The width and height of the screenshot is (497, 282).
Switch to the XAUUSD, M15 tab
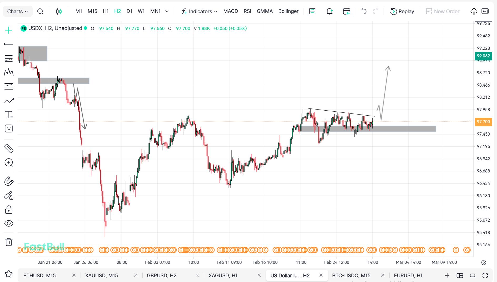pyautogui.click(x=101, y=275)
